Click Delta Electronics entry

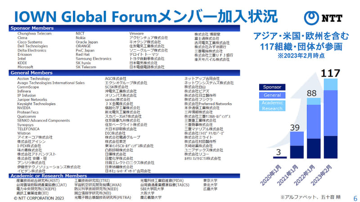31,50
